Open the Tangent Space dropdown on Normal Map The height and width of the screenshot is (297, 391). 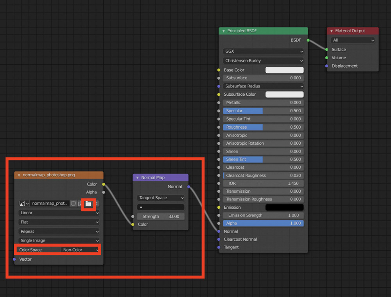pos(161,198)
